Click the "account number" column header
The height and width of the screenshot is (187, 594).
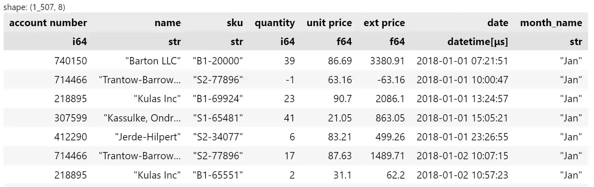pyautogui.click(x=48, y=23)
